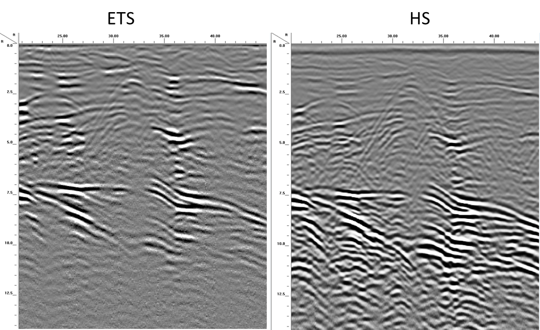Screen dimensions: 540x330
Task: Select the 7.5 depth label on right ruler
Action: click(x=283, y=193)
